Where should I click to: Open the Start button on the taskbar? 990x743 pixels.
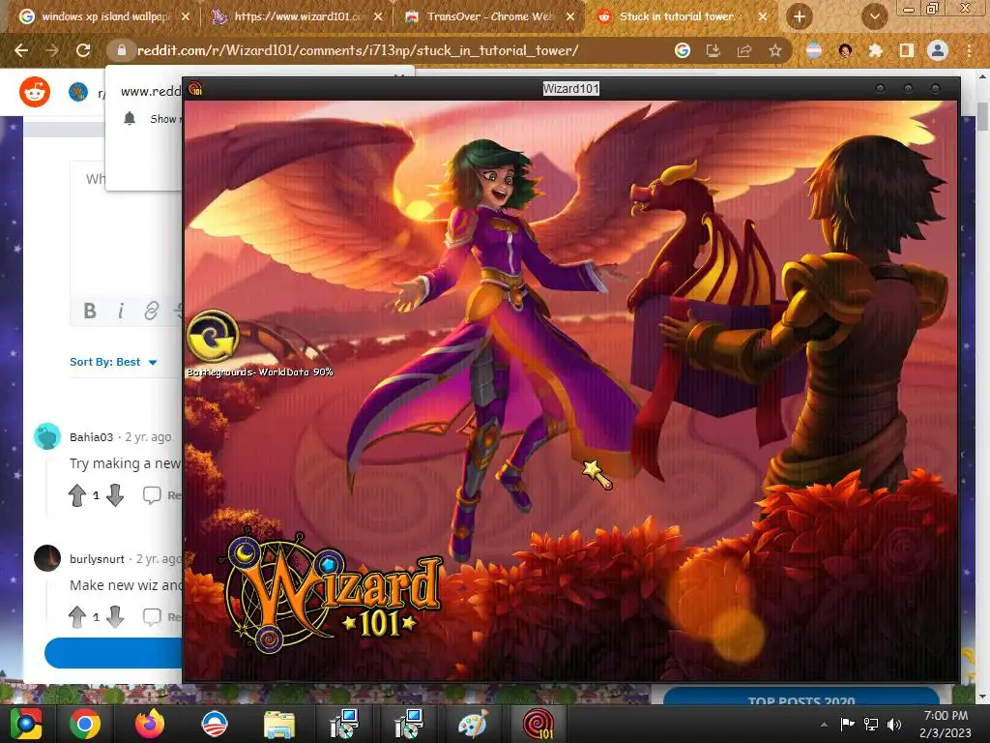pos(26,724)
